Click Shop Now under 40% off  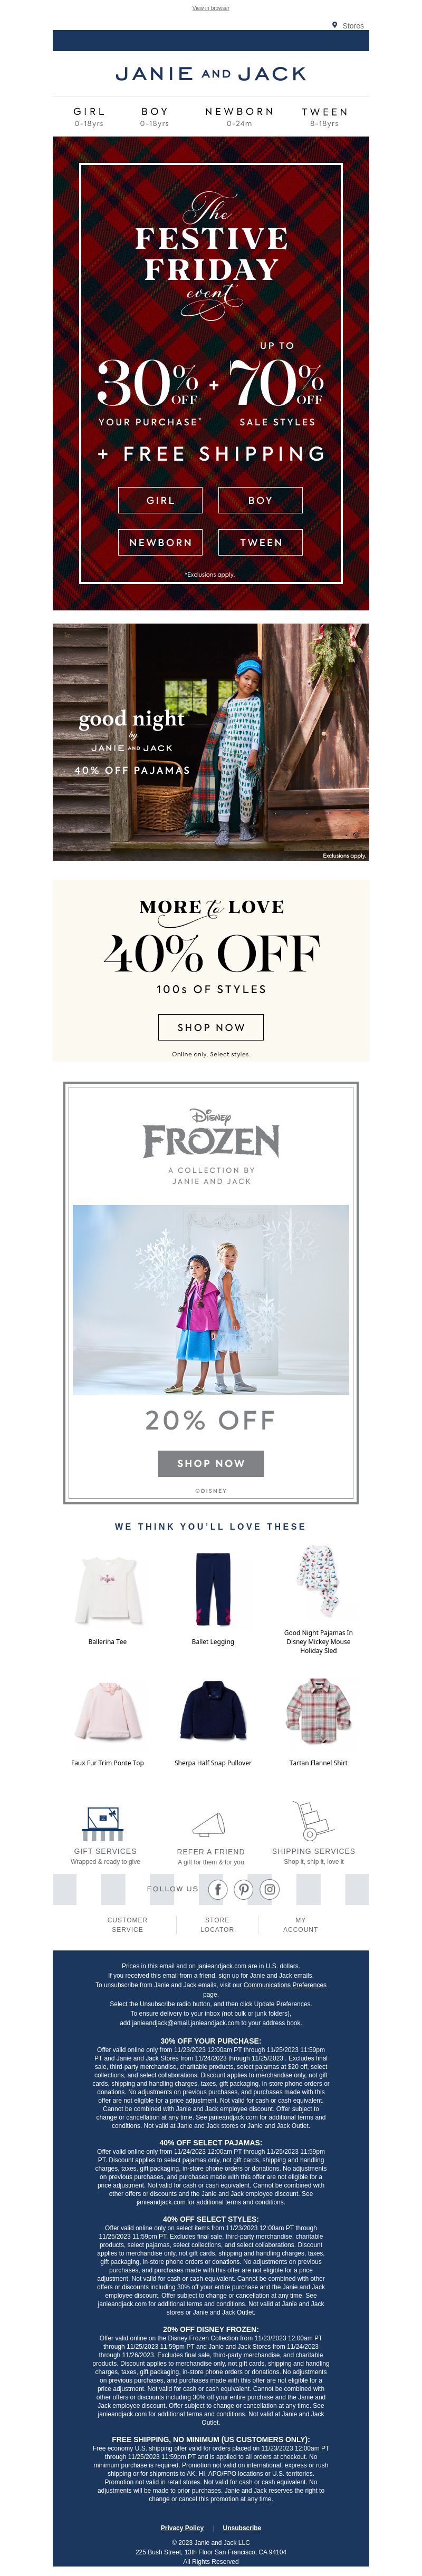(x=211, y=1027)
